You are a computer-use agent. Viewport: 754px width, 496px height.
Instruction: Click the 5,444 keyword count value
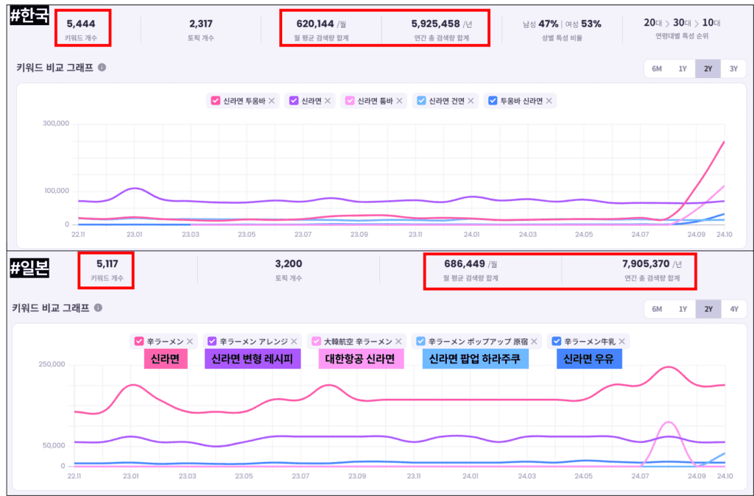click(81, 24)
